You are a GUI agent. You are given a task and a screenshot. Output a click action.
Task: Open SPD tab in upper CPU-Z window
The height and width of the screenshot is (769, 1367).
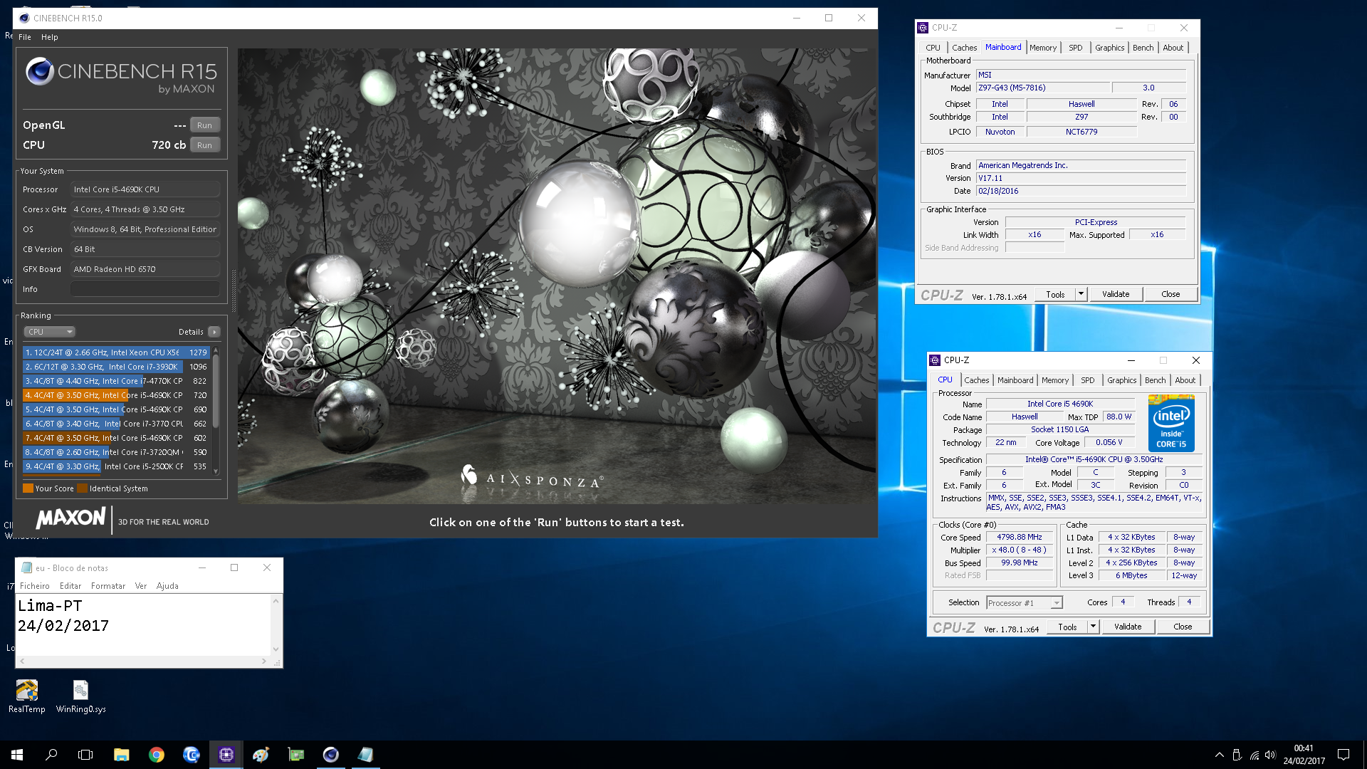click(x=1076, y=48)
